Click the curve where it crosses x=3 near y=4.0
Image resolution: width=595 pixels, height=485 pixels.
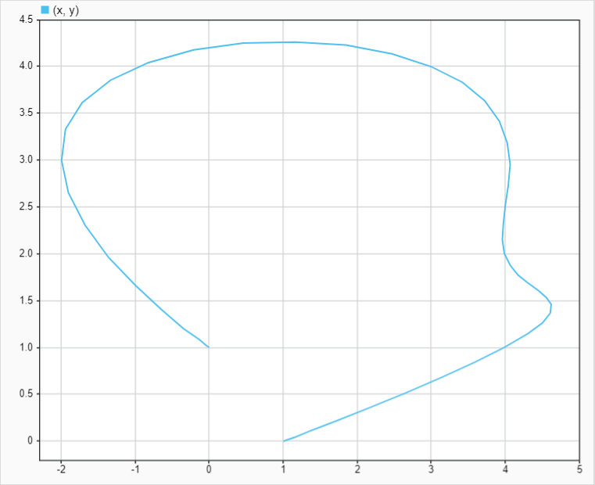coord(431,66)
